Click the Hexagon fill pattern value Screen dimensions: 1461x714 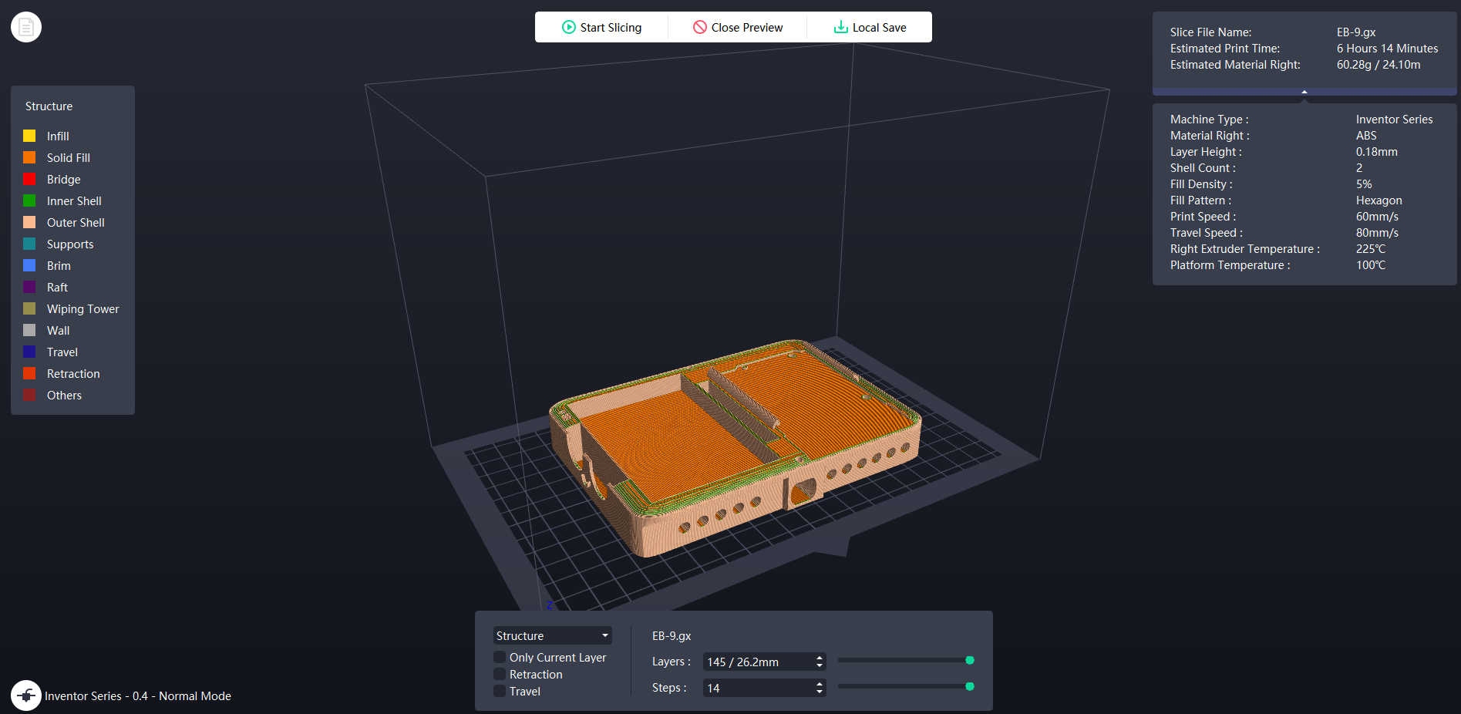[x=1379, y=200]
